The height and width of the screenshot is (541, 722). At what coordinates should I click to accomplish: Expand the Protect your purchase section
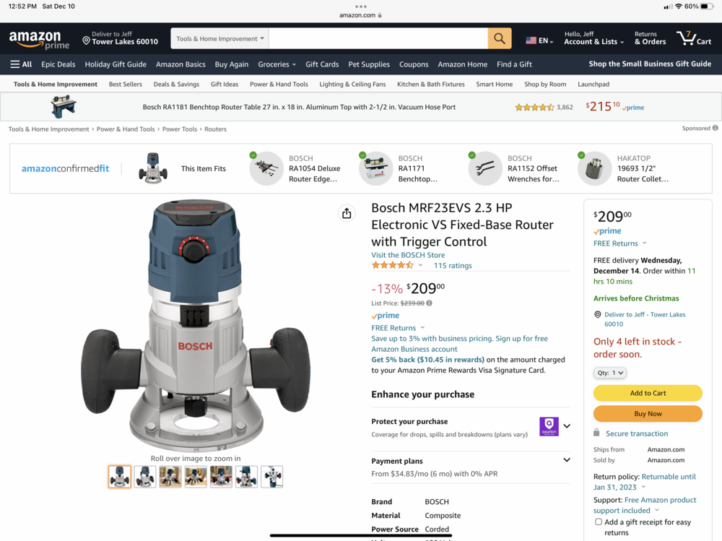coord(566,426)
